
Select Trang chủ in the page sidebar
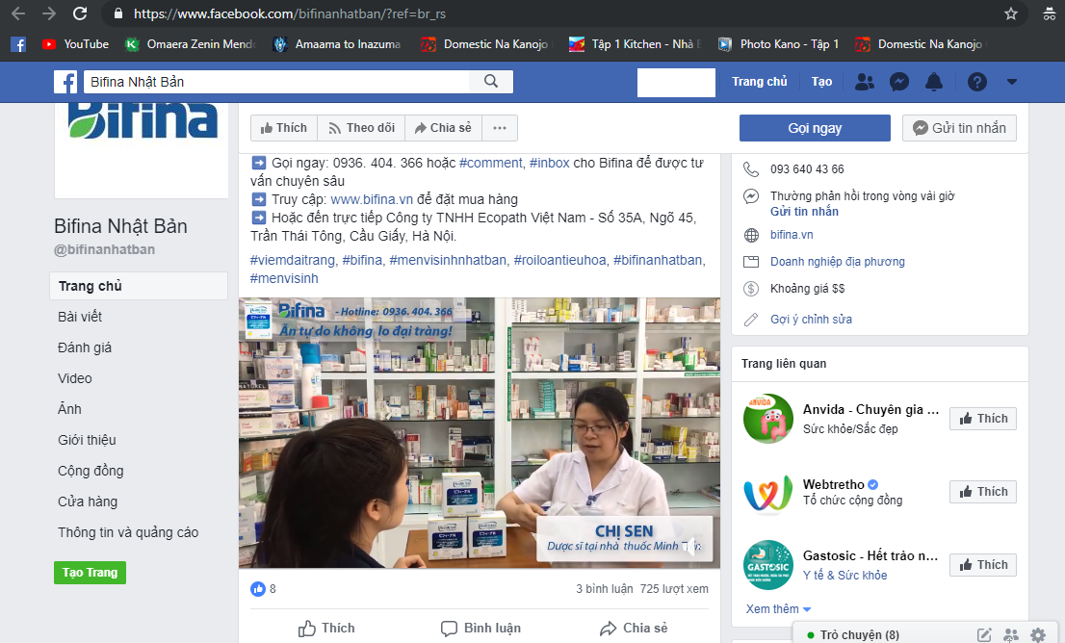pos(139,286)
